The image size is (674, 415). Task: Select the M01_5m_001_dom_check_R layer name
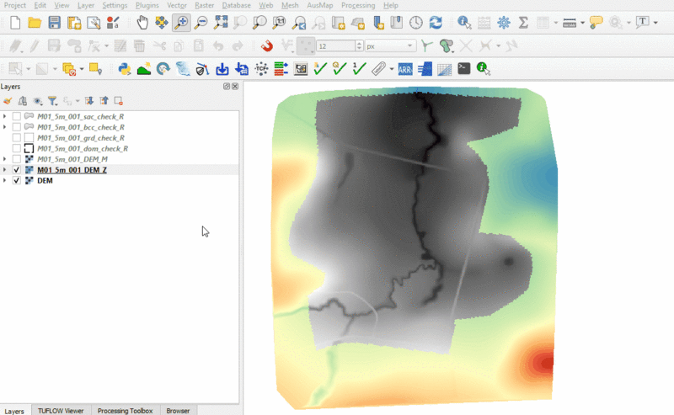(x=83, y=148)
